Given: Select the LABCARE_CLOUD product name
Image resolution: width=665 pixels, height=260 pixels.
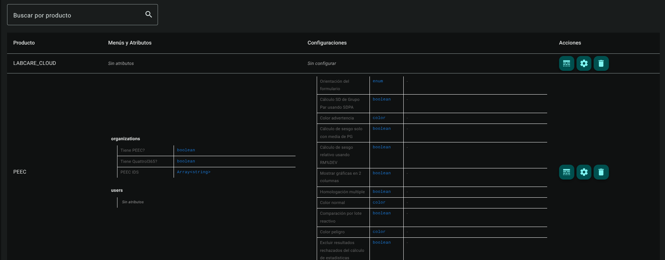Looking at the screenshot, I should click(x=35, y=63).
